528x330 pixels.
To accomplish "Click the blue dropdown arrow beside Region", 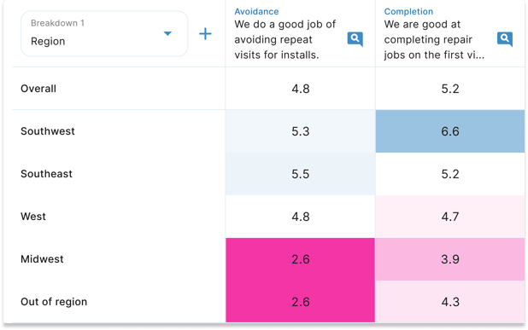I will click(167, 33).
